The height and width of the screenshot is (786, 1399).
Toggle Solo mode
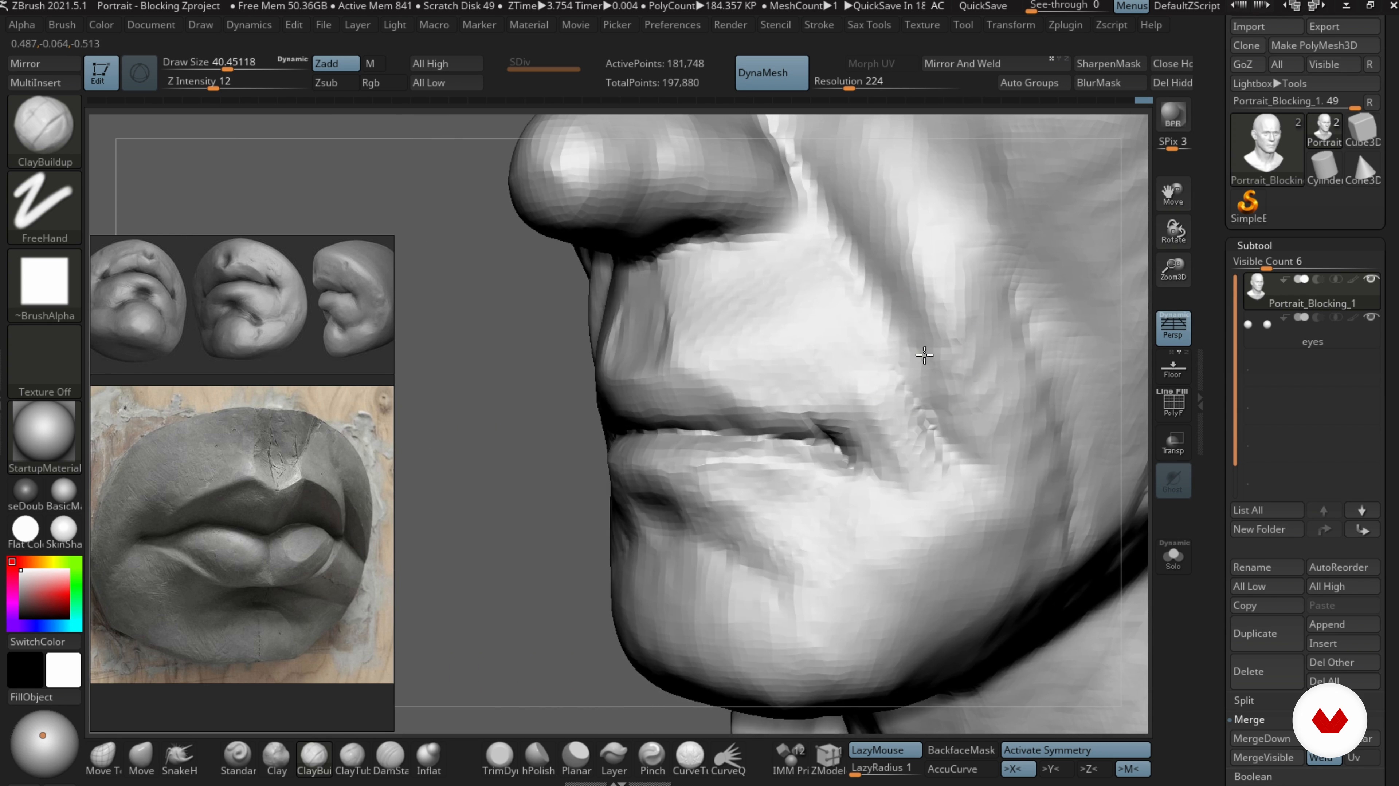(x=1173, y=557)
